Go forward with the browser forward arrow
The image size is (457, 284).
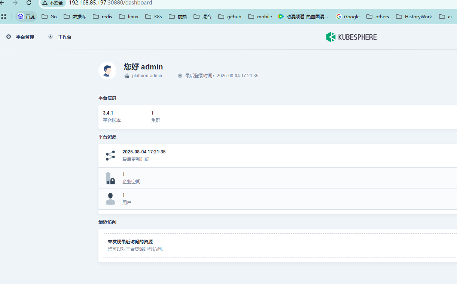point(15,3)
